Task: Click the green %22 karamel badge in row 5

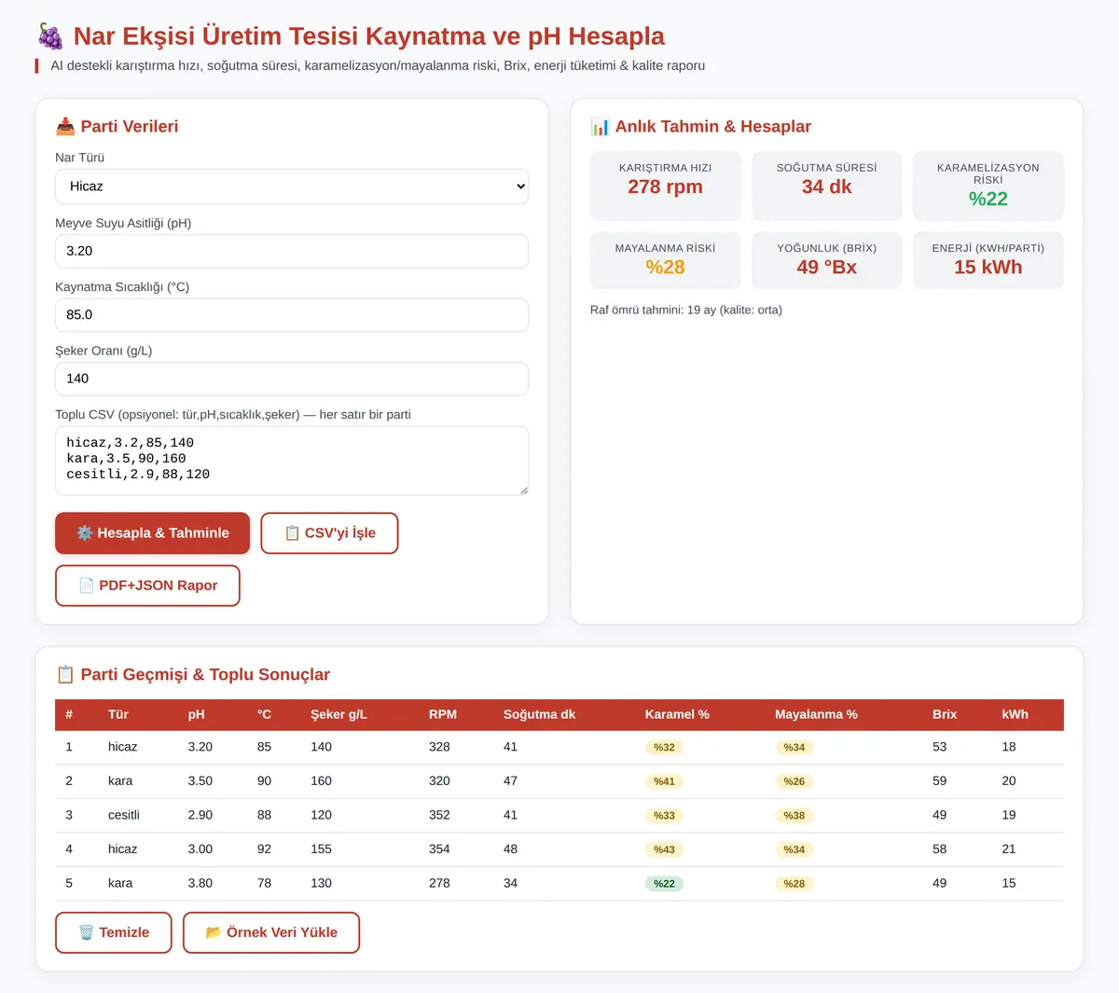Action: 664,884
